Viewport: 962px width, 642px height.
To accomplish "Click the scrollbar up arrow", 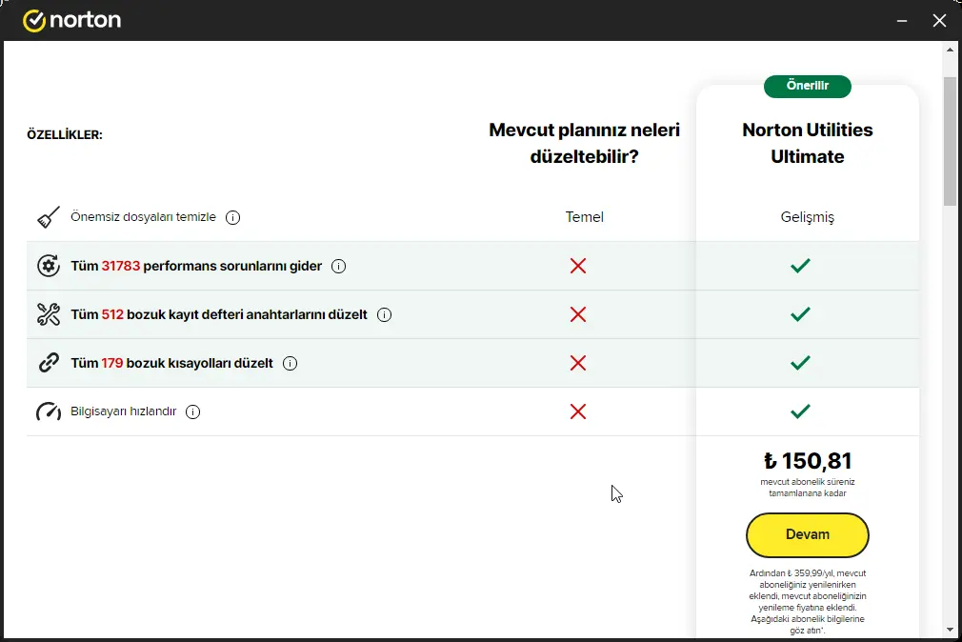I will (x=950, y=50).
